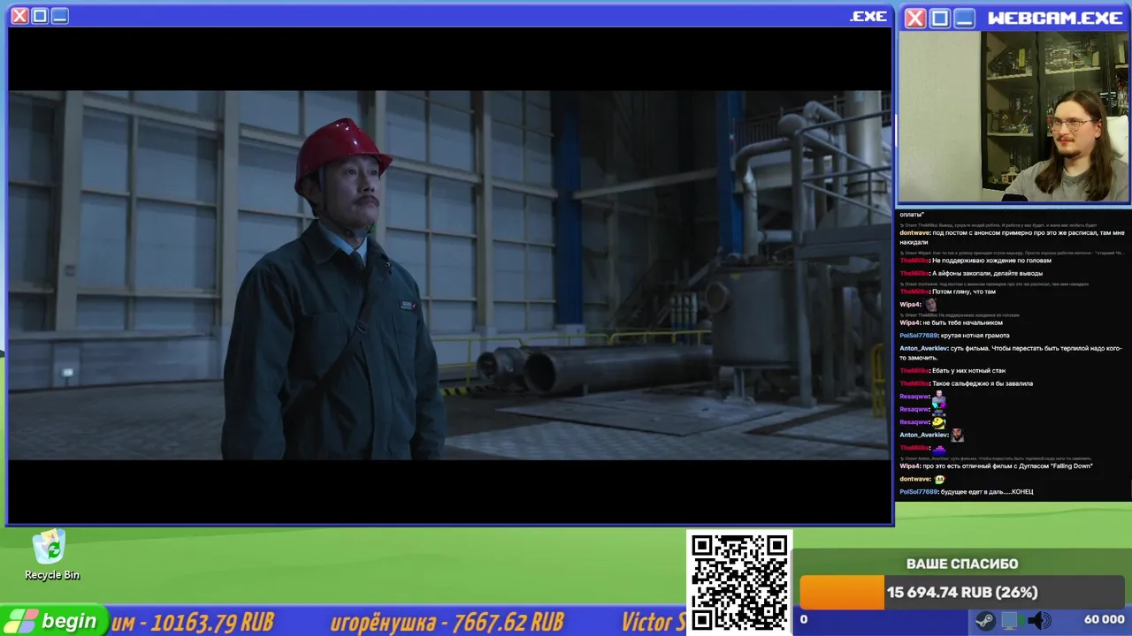1132x636 pixels.
Task: Click second Resaqww colorful emote
Action: click(938, 409)
